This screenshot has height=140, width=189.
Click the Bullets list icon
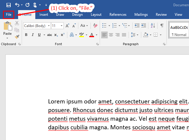click(104, 26)
